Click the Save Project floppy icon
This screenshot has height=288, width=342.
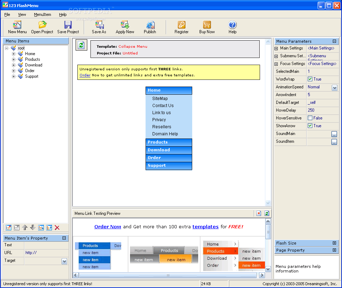pyautogui.click(x=68, y=25)
